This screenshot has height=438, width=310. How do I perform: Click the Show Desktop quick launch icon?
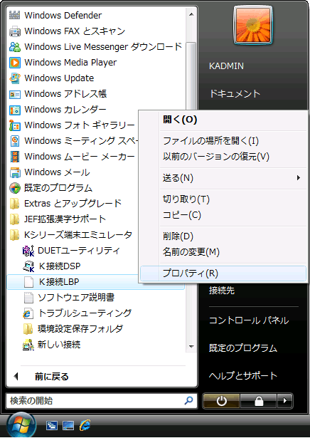pos(68,425)
